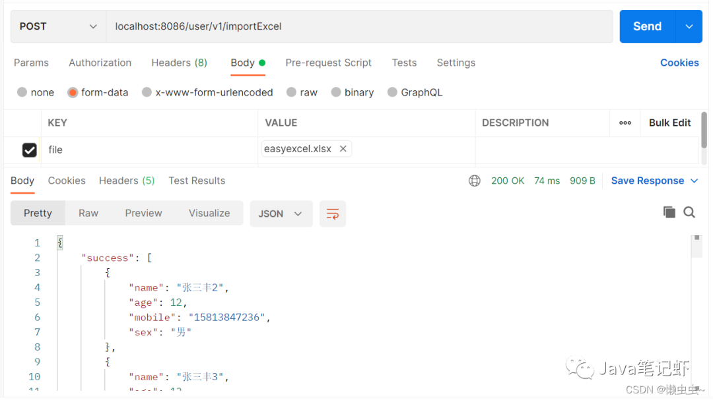Open the Test Results tab
The width and height of the screenshot is (713, 400).
197,181
